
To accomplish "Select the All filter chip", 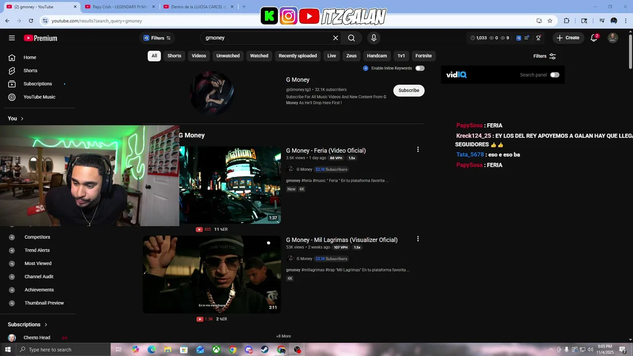I will click(x=154, y=56).
